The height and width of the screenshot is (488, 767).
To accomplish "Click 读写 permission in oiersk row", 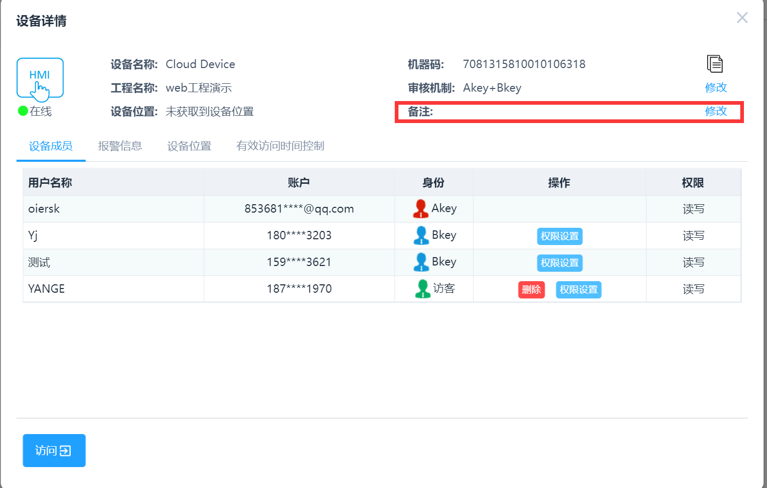I will click(x=694, y=209).
